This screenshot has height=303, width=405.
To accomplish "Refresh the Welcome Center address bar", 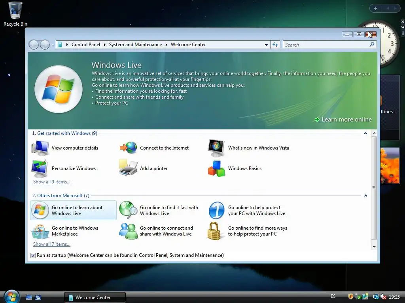I will pos(275,45).
